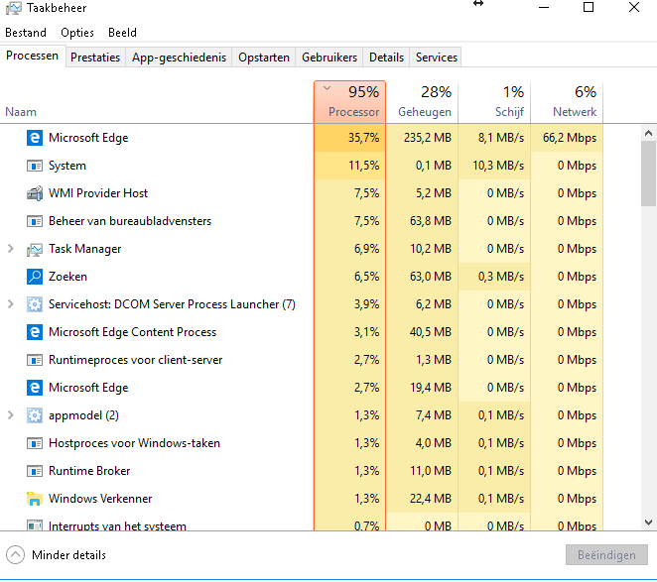This screenshot has height=582, width=657.
Task: Click the appmodel gear icon
Action: (x=35, y=415)
